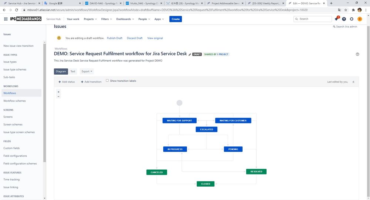
Task: Switch to the DAVID-NAS Synology tab
Action: (103, 3)
